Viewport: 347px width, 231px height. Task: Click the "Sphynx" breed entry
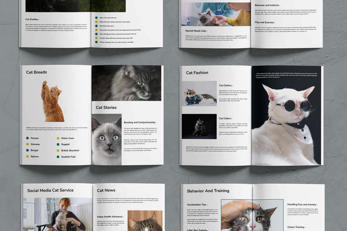(32, 157)
